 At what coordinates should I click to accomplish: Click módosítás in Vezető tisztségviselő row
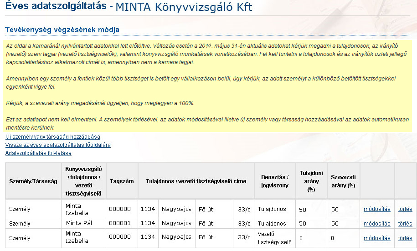[x=377, y=238]
